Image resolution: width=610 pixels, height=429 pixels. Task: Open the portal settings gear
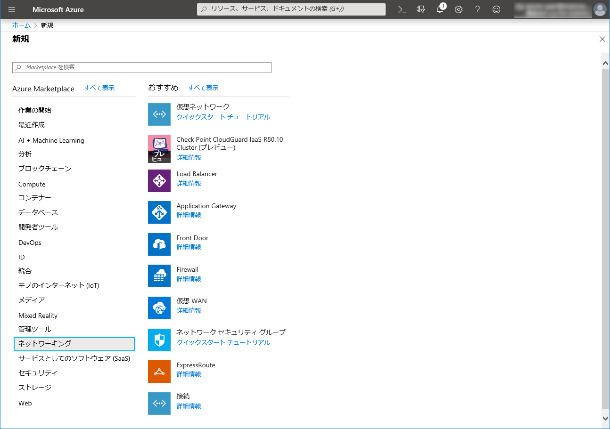[459, 9]
